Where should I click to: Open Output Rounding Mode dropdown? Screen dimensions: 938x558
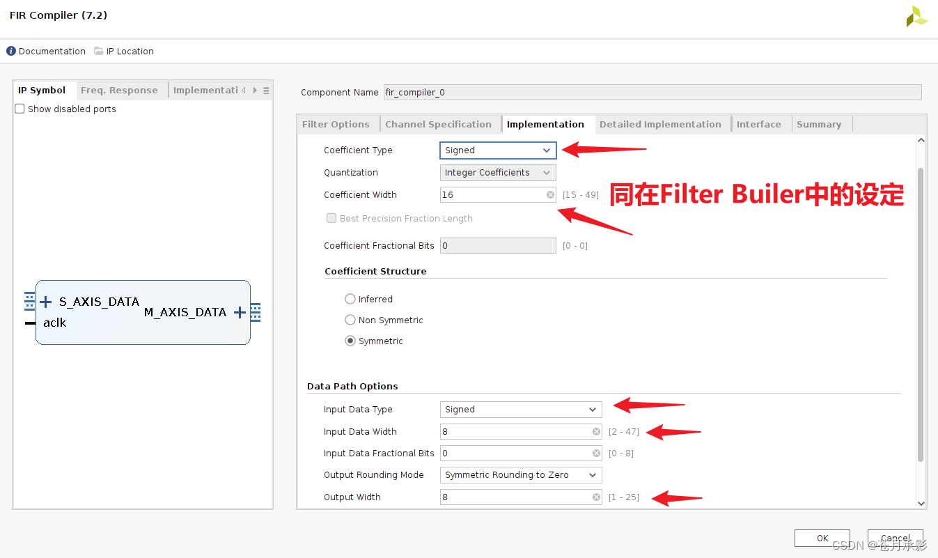click(x=521, y=475)
